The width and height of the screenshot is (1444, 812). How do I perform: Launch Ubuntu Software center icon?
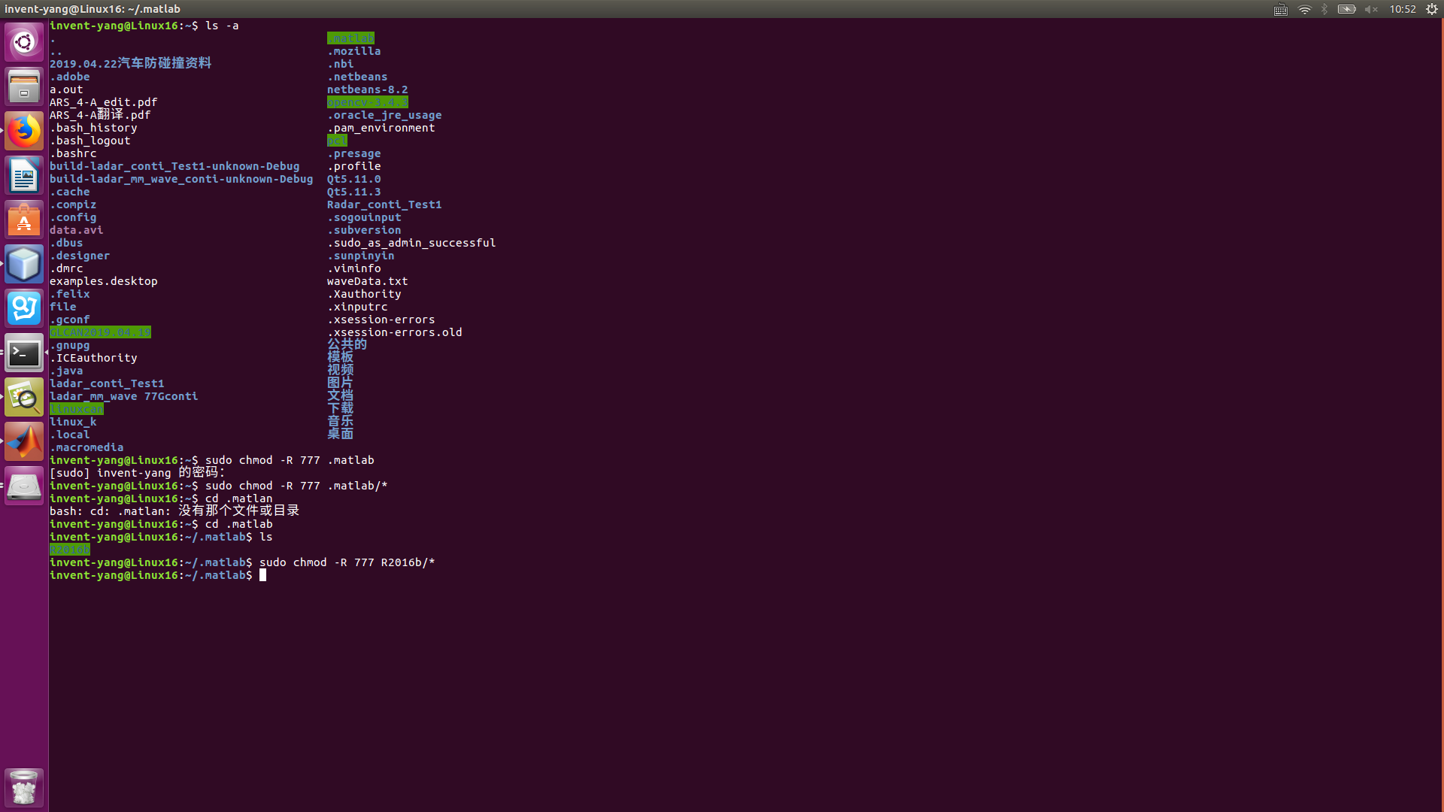tap(24, 220)
